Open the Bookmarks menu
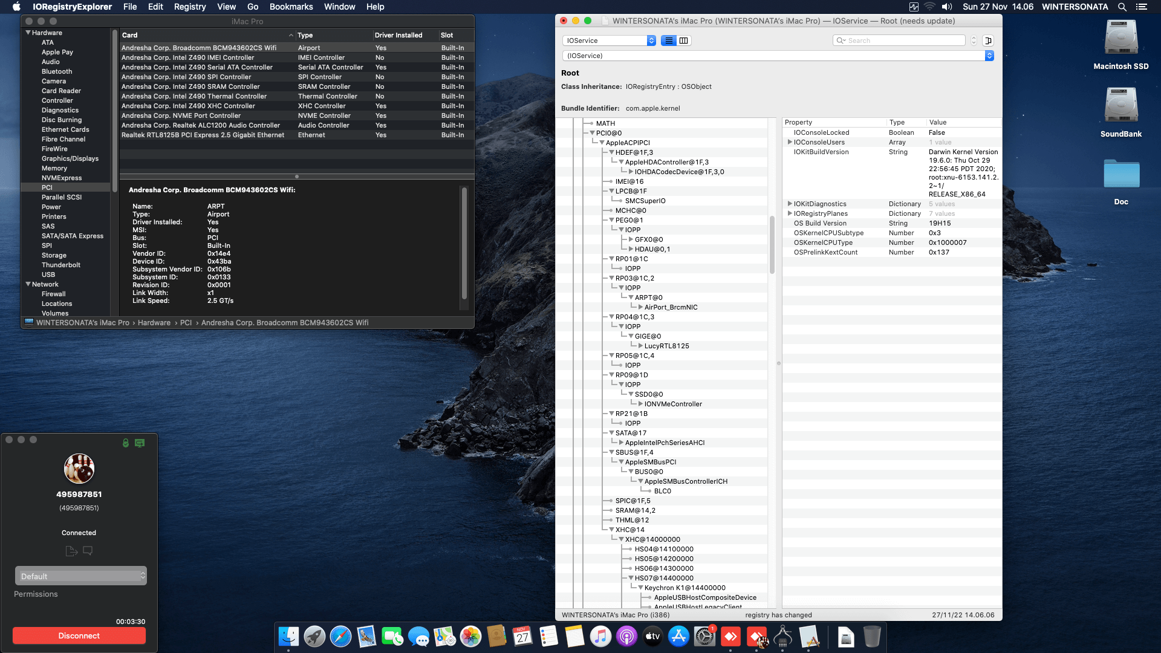This screenshot has height=653, width=1161. 291,7
